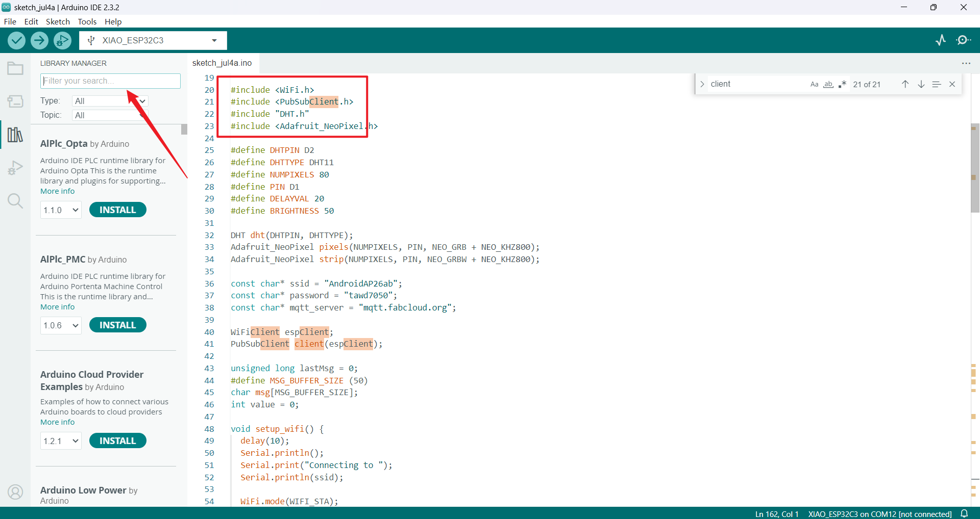Open the account profile icon

click(x=15, y=492)
